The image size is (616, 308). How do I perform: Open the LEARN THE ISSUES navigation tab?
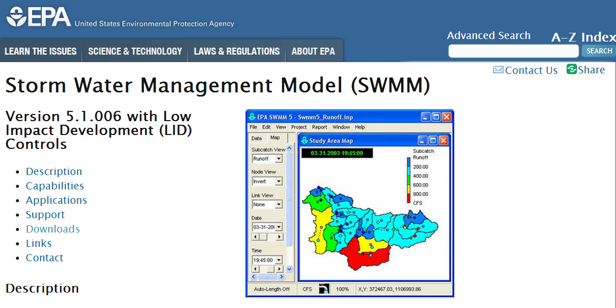tap(41, 51)
